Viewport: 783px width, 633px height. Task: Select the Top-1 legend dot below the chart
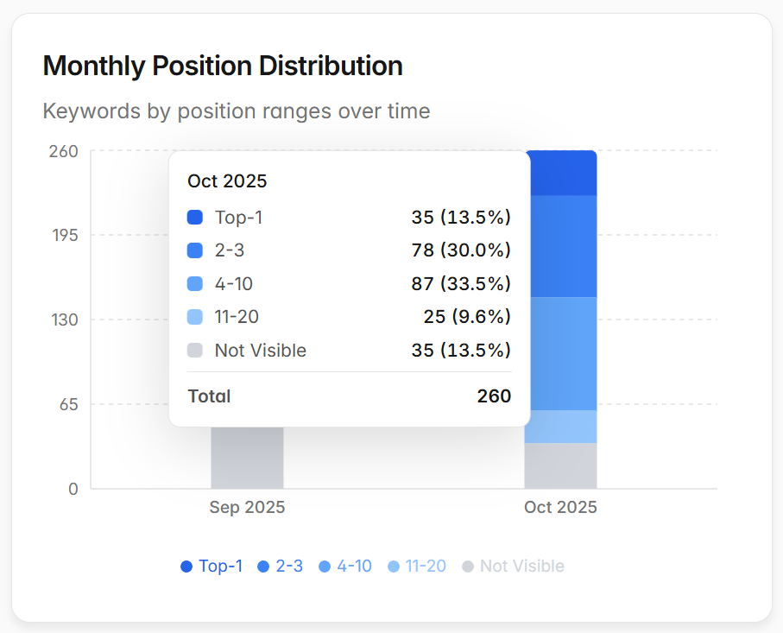[x=186, y=566]
